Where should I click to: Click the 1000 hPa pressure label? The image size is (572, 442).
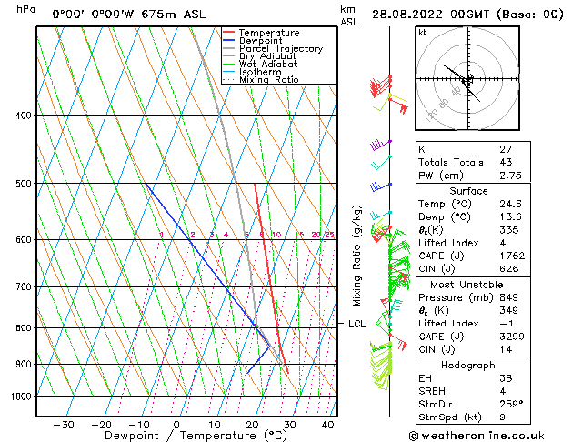click(22, 397)
